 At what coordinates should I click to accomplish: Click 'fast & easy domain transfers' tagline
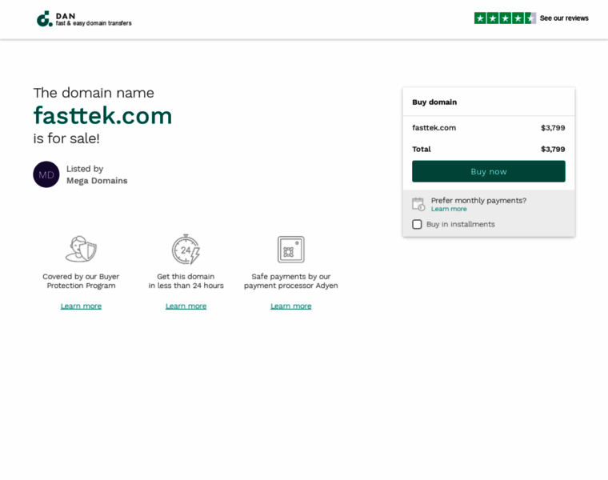click(x=94, y=23)
